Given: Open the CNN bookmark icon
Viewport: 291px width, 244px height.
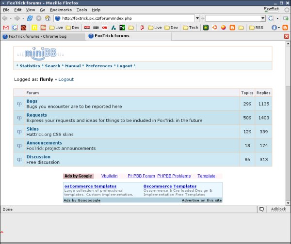Looking at the screenshot, I should pyautogui.click(x=104, y=28).
